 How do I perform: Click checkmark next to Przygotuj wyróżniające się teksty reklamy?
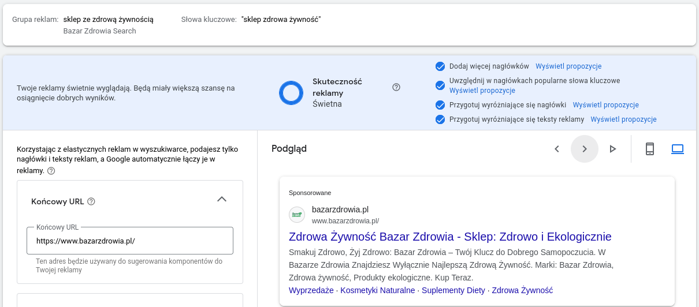[440, 119]
